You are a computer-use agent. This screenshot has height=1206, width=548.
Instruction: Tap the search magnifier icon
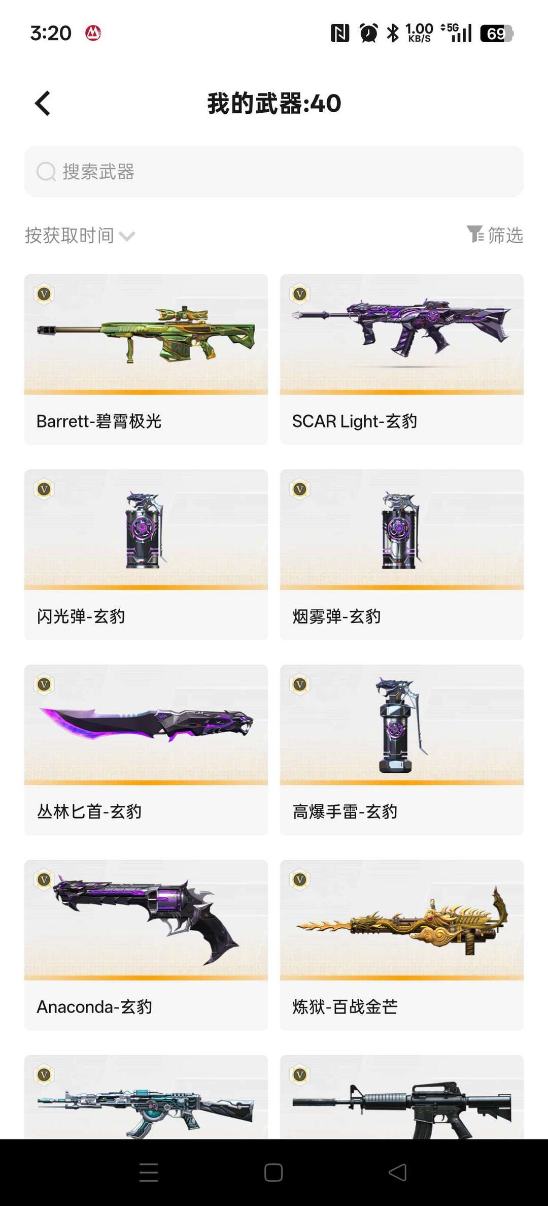point(46,172)
